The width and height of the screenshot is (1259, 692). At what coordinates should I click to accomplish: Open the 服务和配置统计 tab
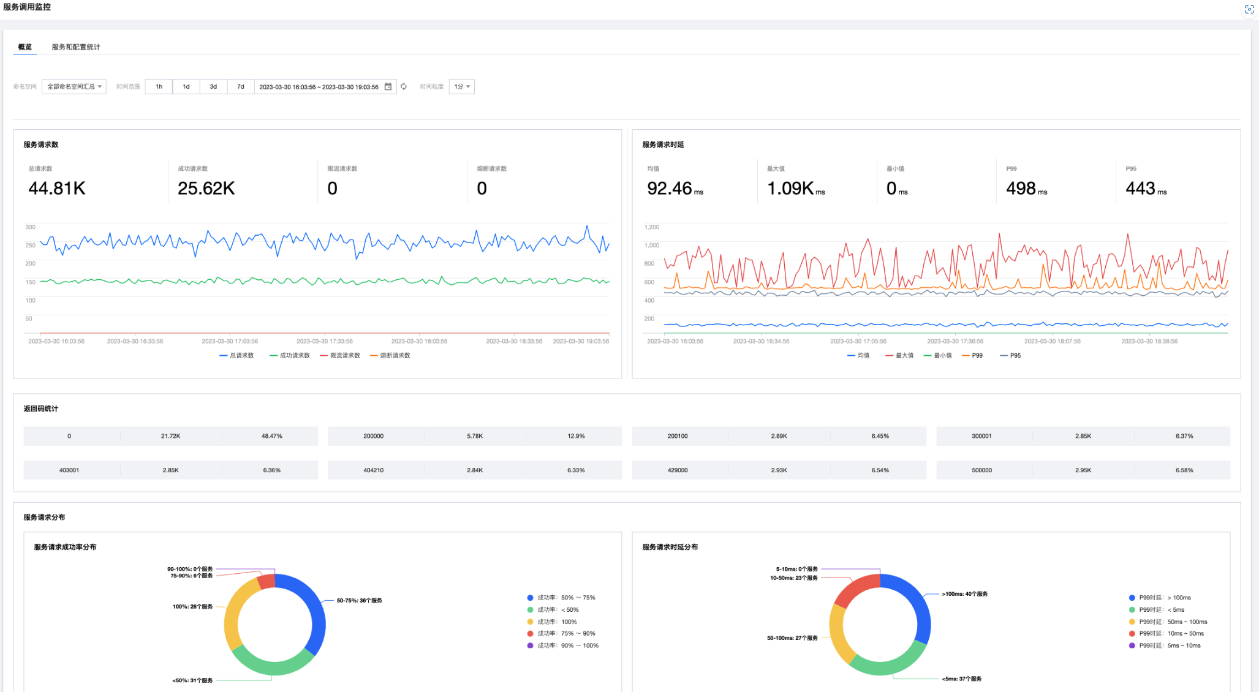76,47
